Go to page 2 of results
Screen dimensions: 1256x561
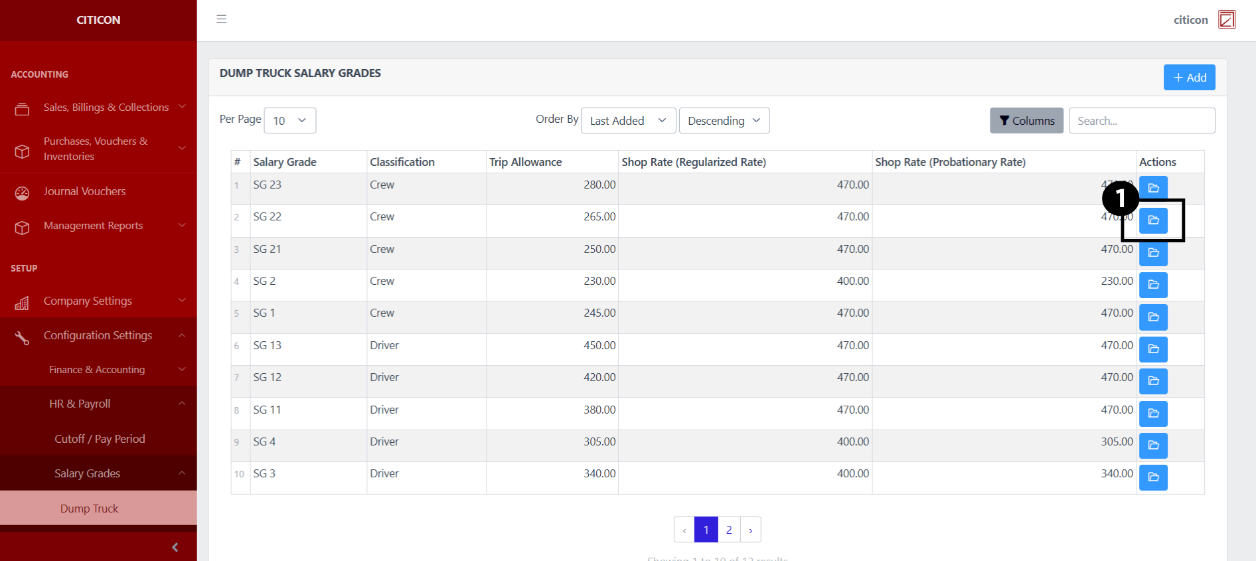click(x=728, y=530)
